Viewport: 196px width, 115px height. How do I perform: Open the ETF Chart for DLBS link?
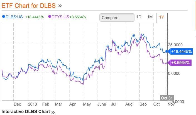29,5
